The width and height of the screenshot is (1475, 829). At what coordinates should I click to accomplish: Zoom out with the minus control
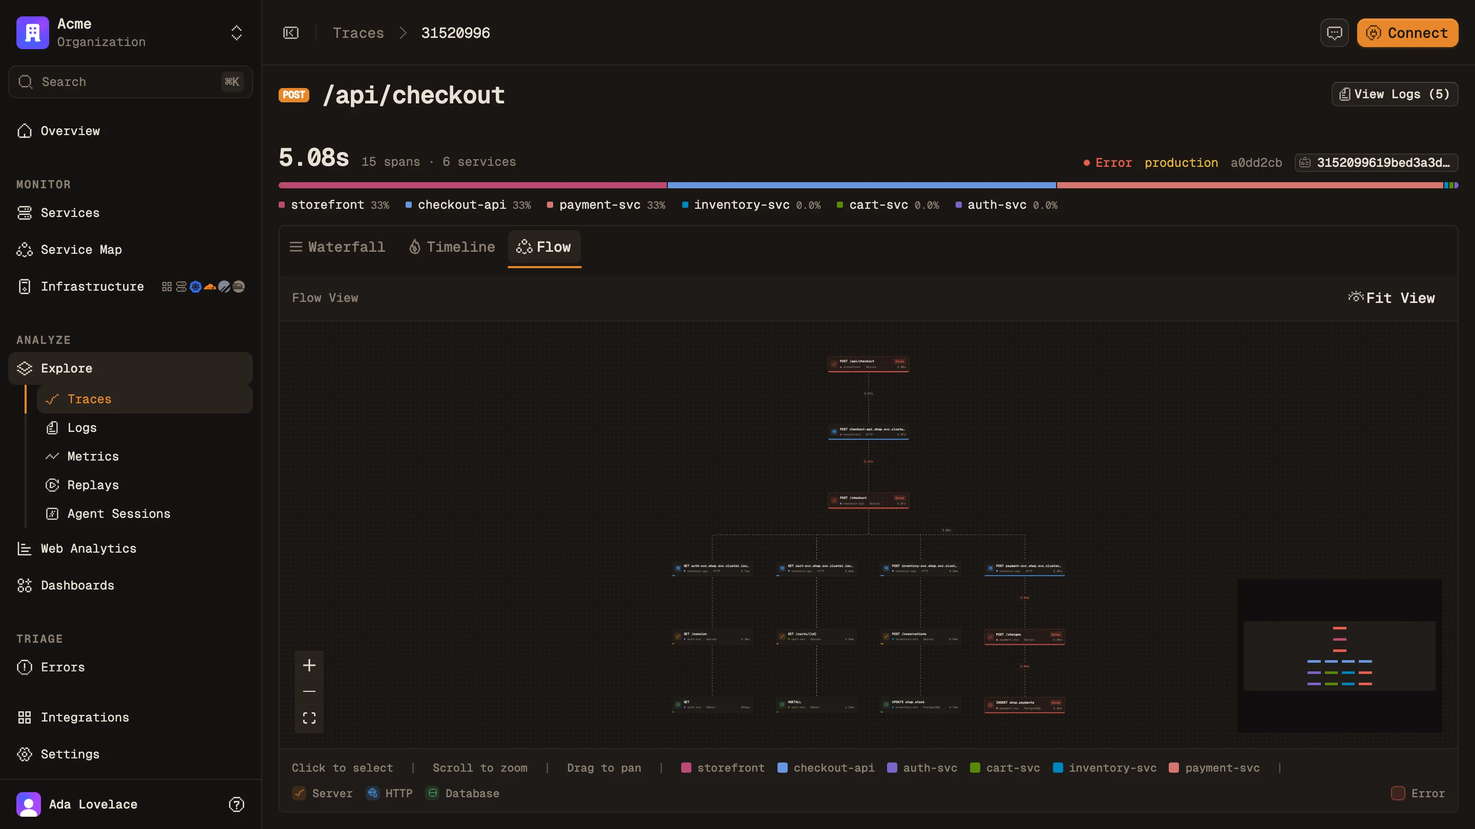309,692
